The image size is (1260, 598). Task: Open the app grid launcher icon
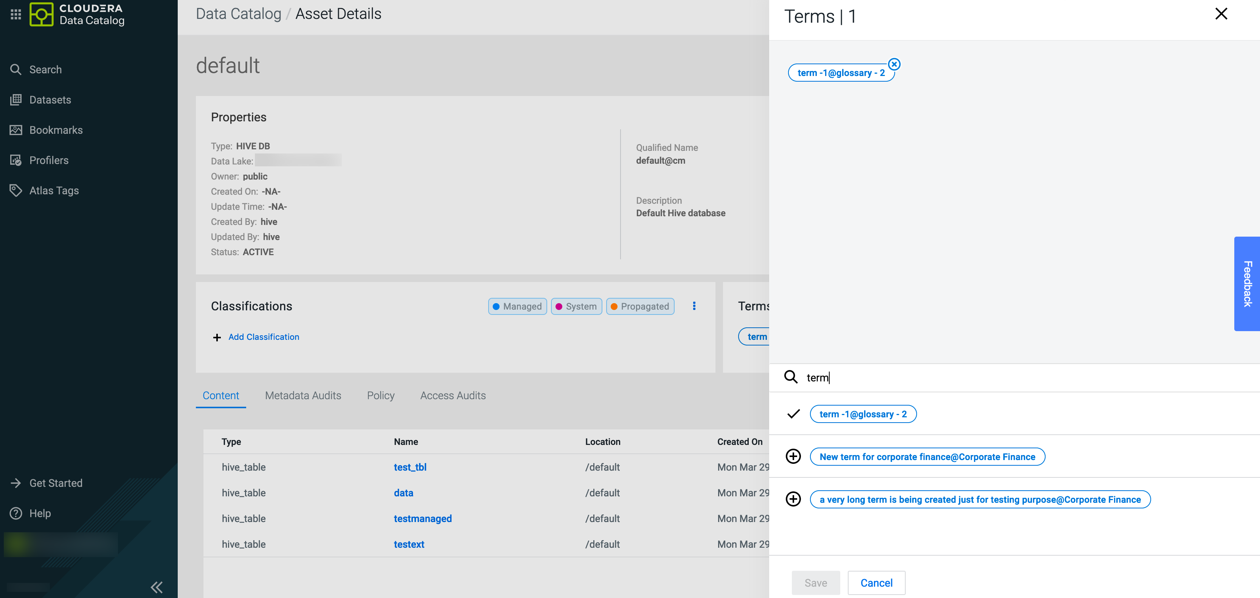(16, 14)
